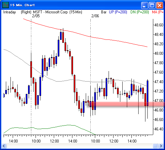This screenshot has width=165, height=150.
Task: Select the MSFT - Microsoft Corp symbol text
Action: (50, 12)
